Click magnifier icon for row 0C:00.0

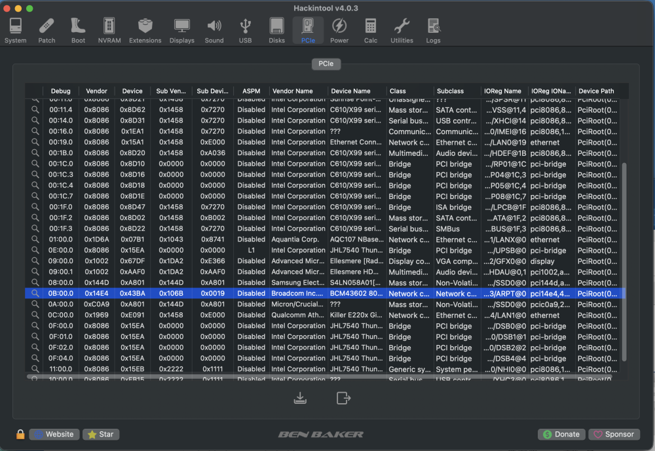[35, 315]
